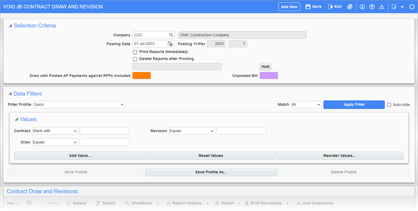Click the Save Profile As... button

[x=211, y=172]
